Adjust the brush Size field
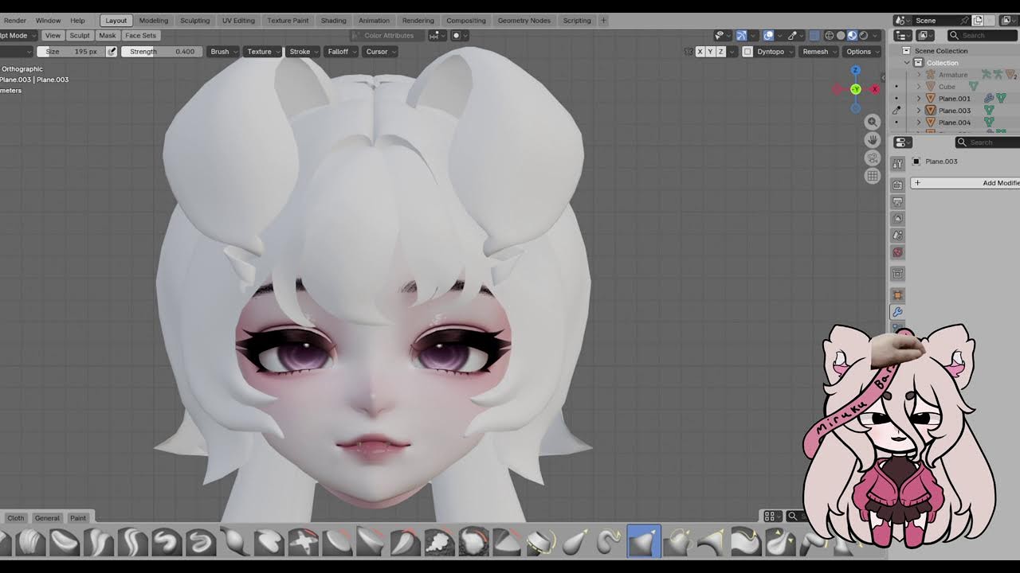The image size is (1020, 573). [x=71, y=52]
